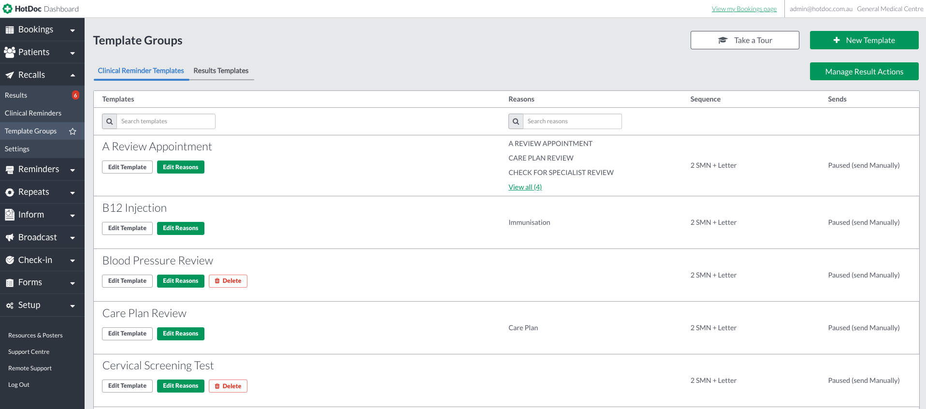The width and height of the screenshot is (926, 409).
Task: Click the View all (4) reasons link
Action: pyautogui.click(x=525, y=187)
